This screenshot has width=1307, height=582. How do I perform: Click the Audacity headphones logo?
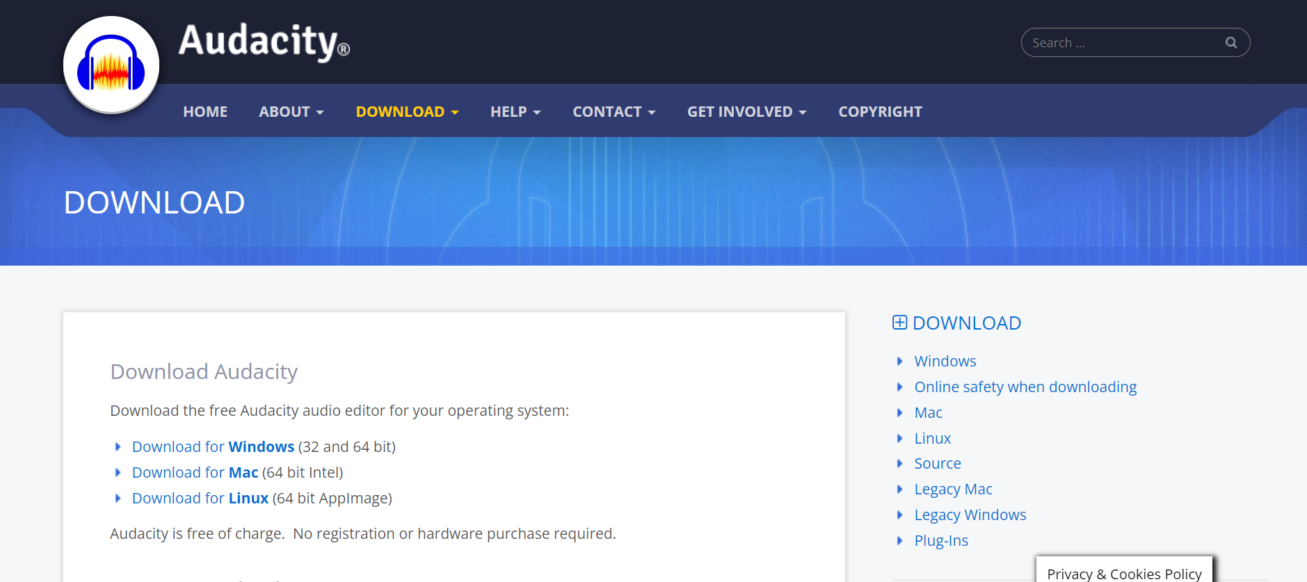(x=111, y=65)
